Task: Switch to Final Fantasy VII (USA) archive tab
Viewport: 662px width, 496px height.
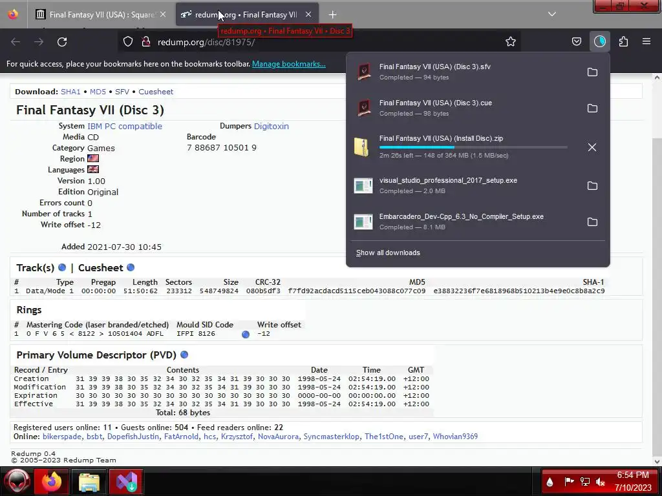Action: tap(101, 15)
